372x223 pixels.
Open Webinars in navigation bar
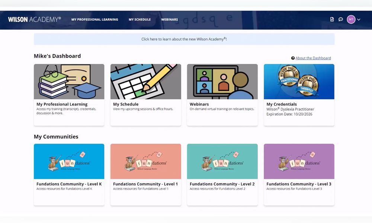[x=169, y=19]
